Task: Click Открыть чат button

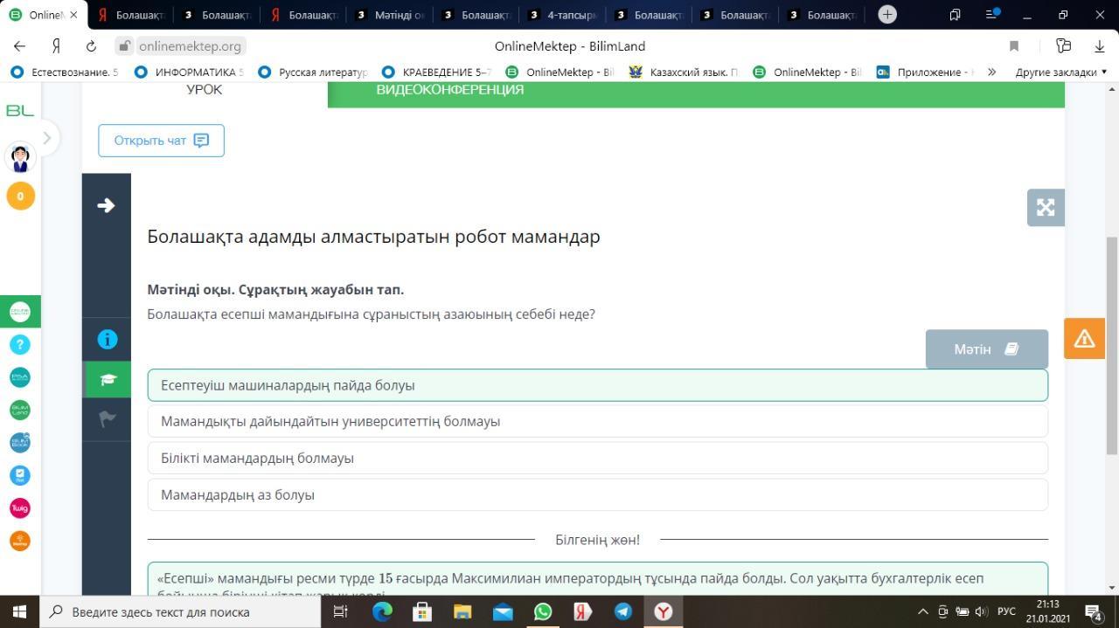Action: click(161, 141)
